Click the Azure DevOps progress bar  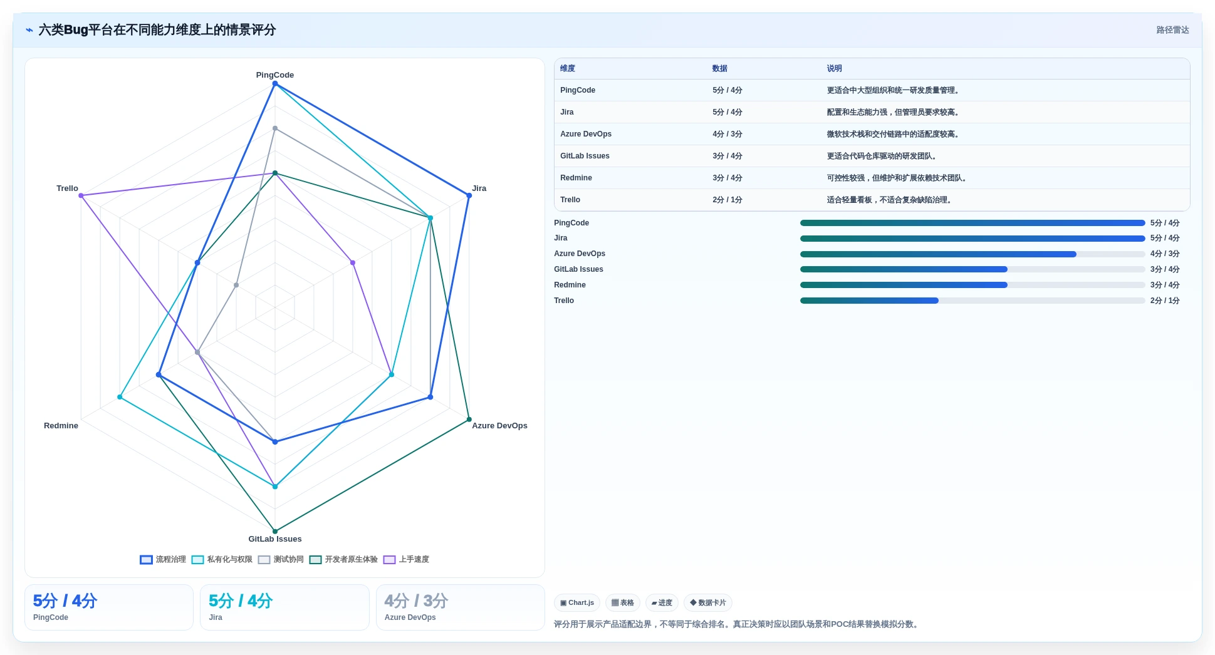[x=973, y=254]
